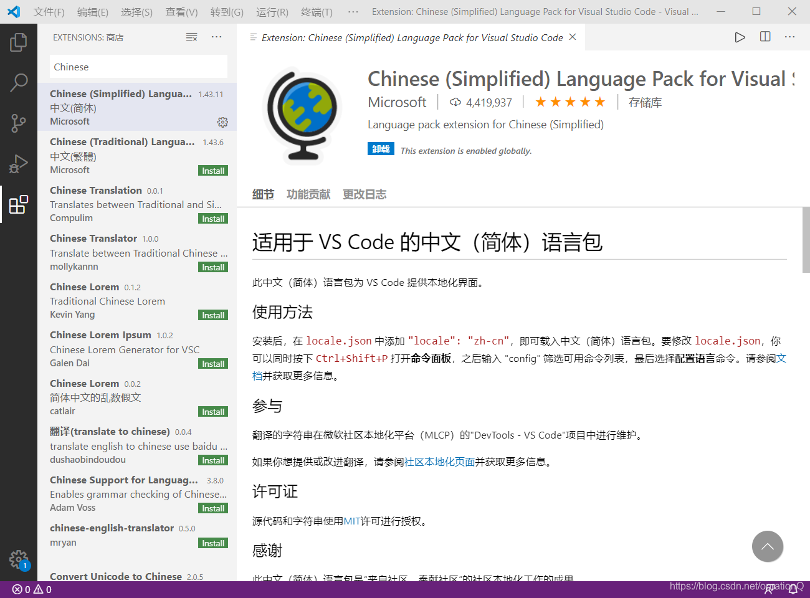
Task: Switch to the 更改日志 tab
Action: (364, 194)
